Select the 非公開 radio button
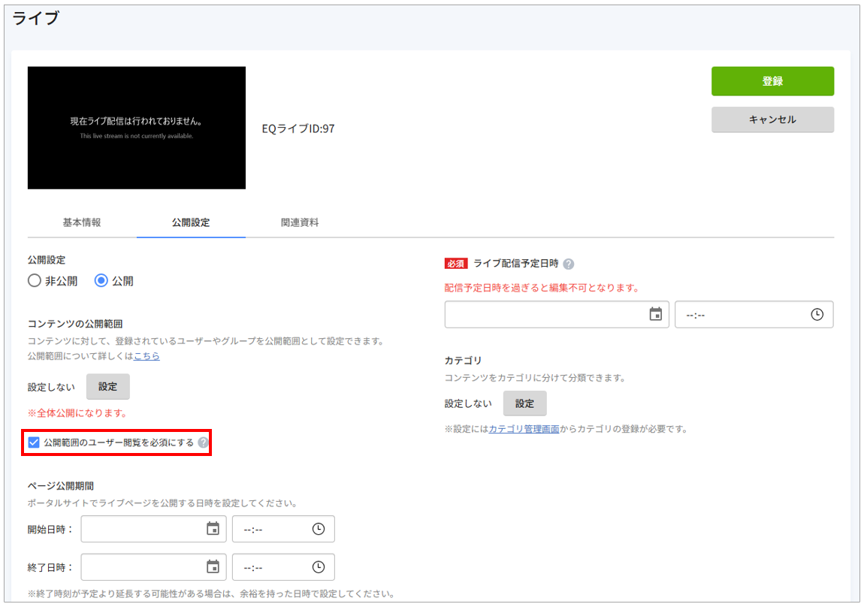This screenshot has height=604, width=864. pyautogui.click(x=34, y=280)
